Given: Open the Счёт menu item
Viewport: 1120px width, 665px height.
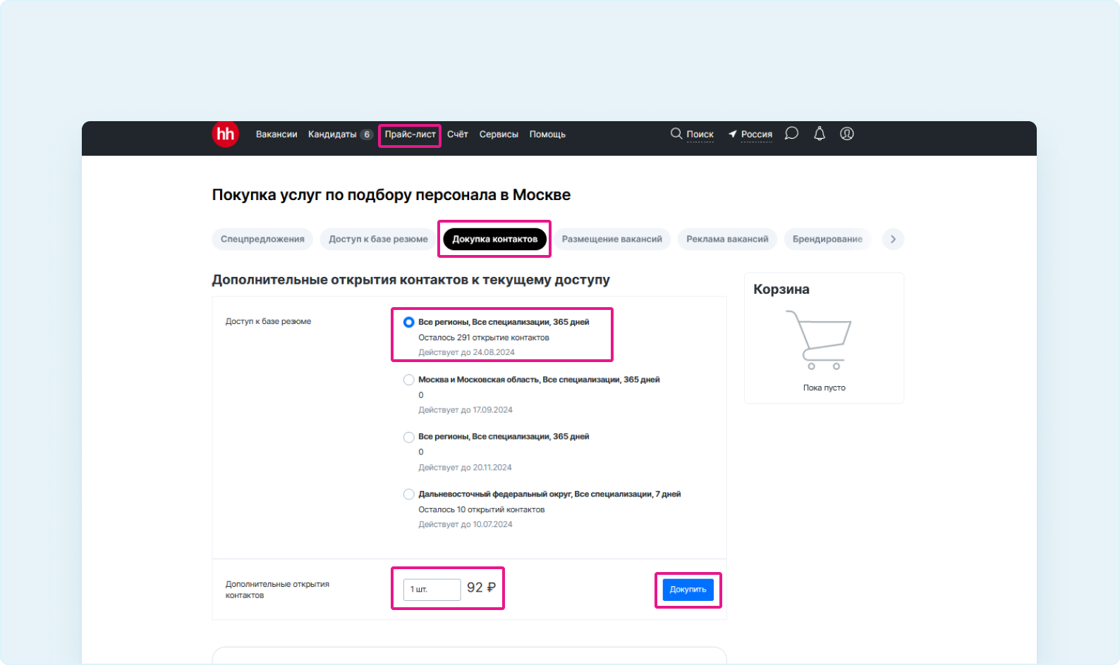Looking at the screenshot, I should tap(458, 134).
